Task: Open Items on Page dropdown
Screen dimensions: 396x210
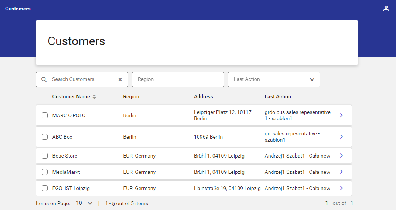Action: 84,203
